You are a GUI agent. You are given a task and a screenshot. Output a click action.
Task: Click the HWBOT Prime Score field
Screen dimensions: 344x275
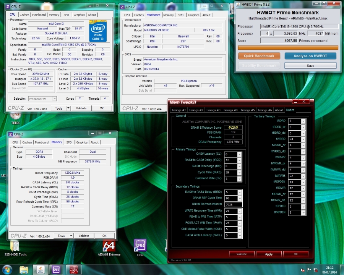(279, 40)
